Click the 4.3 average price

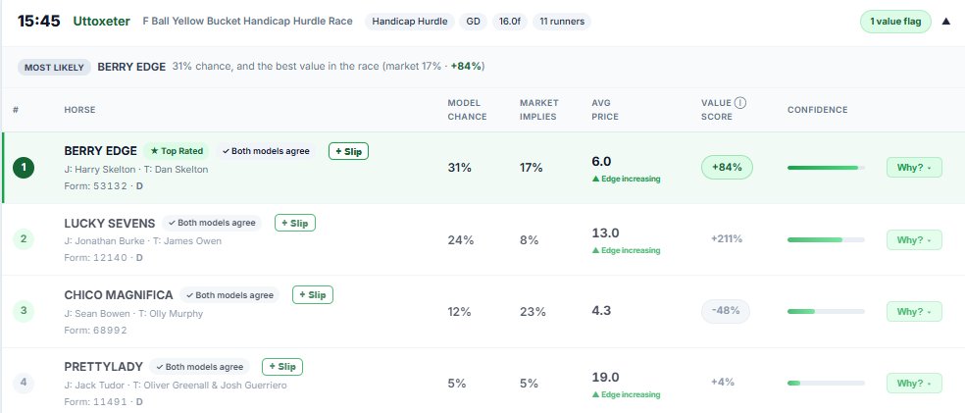pos(601,310)
